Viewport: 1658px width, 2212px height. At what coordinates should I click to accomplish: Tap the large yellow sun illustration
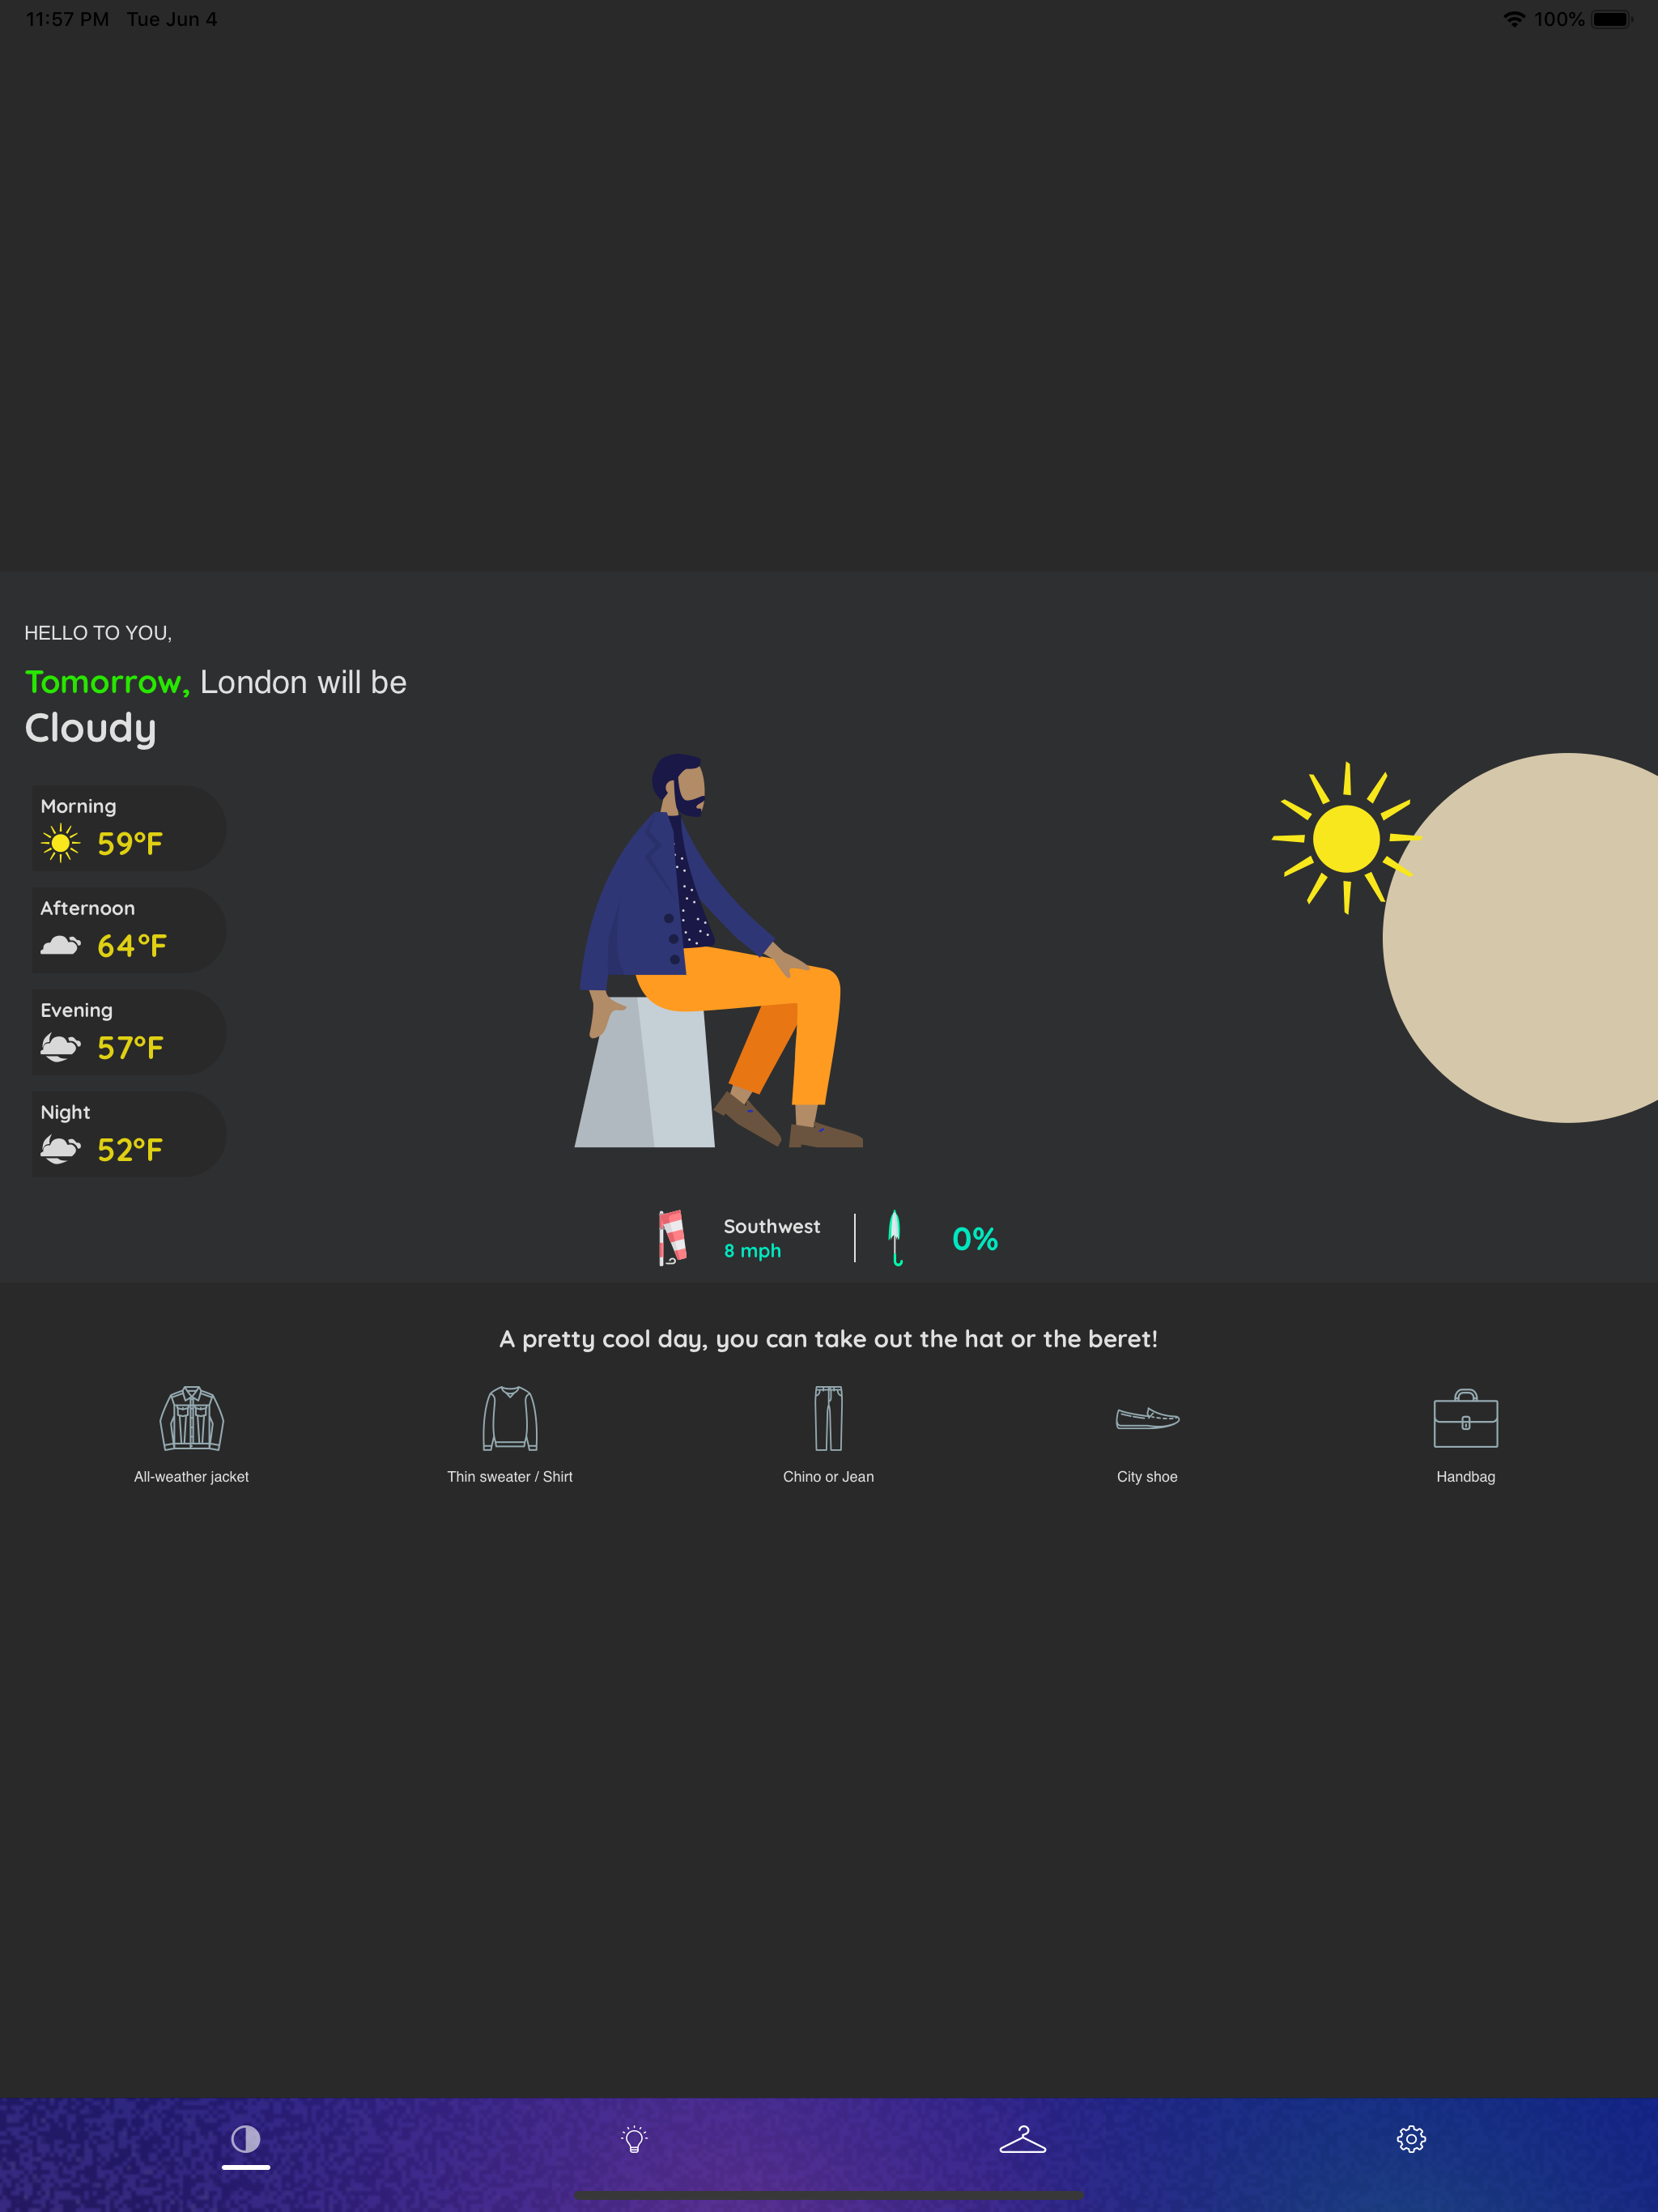1346,838
